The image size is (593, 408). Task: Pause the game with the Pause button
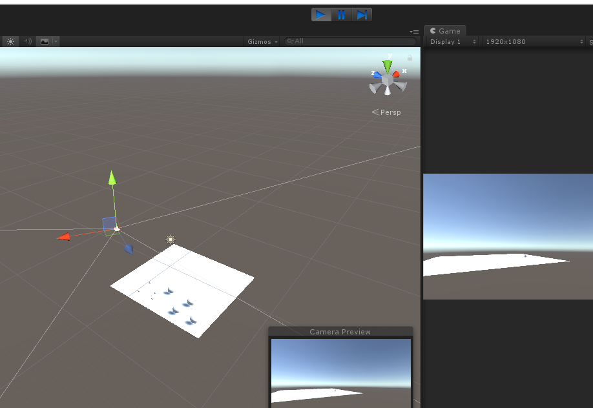coord(341,14)
